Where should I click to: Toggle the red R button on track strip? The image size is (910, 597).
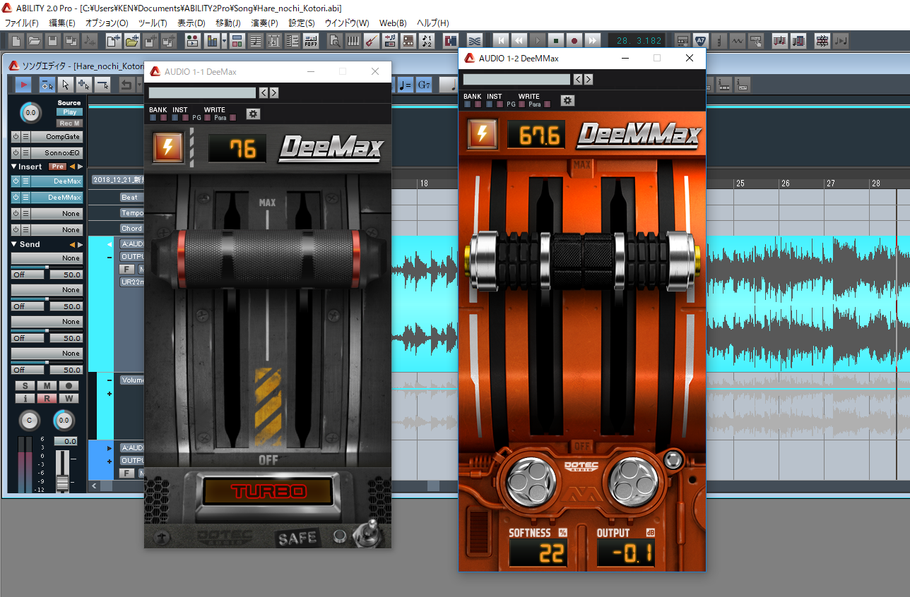(x=47, y=399)
